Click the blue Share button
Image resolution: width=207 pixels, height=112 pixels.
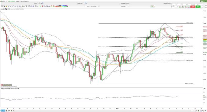(3, 110)
